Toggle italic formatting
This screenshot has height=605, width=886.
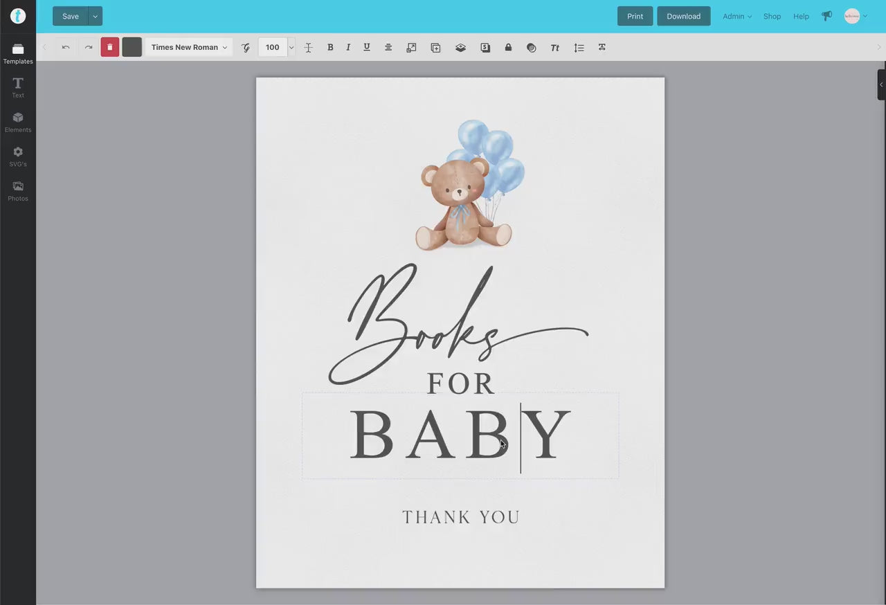coord(348,47)
